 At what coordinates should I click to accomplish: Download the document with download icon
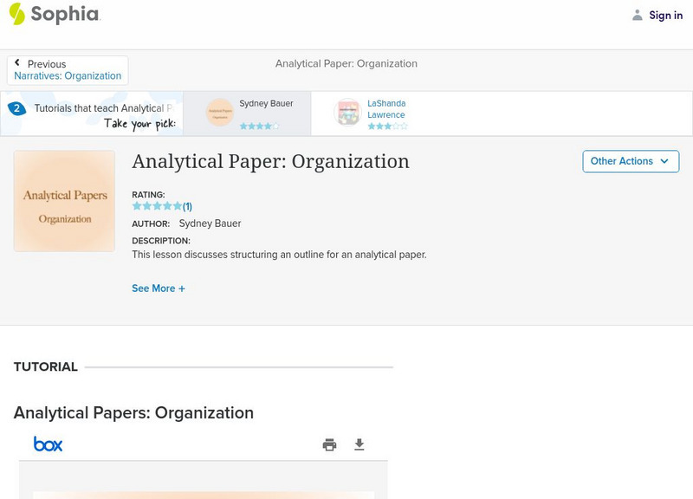tap(359, 444)
